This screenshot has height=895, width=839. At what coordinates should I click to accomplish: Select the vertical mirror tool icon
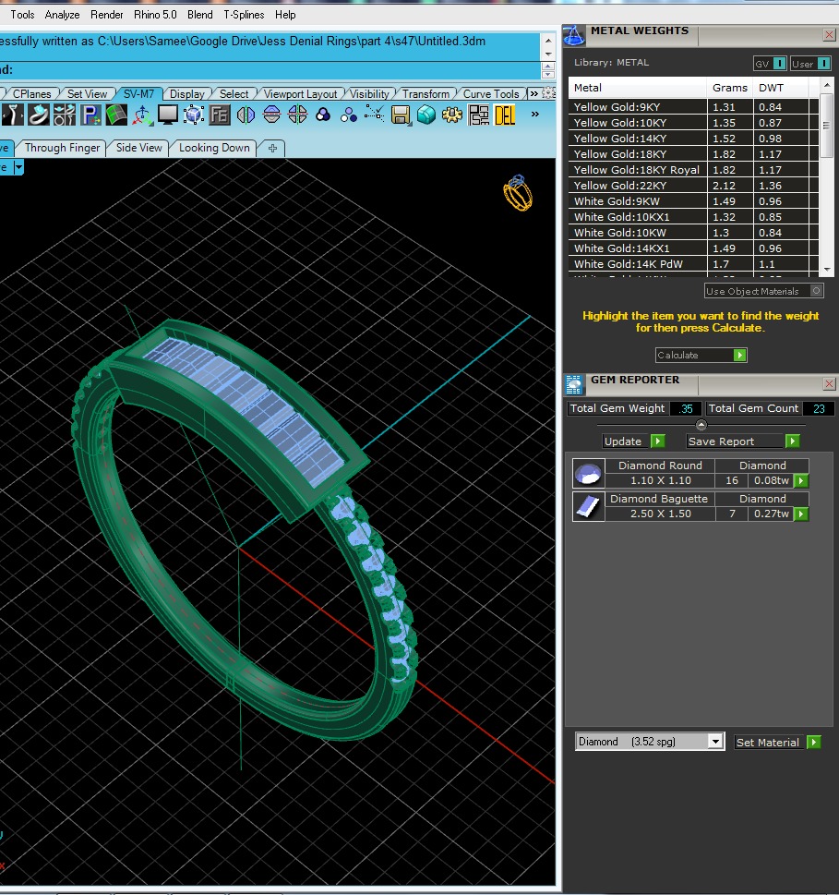pos(246,115)
